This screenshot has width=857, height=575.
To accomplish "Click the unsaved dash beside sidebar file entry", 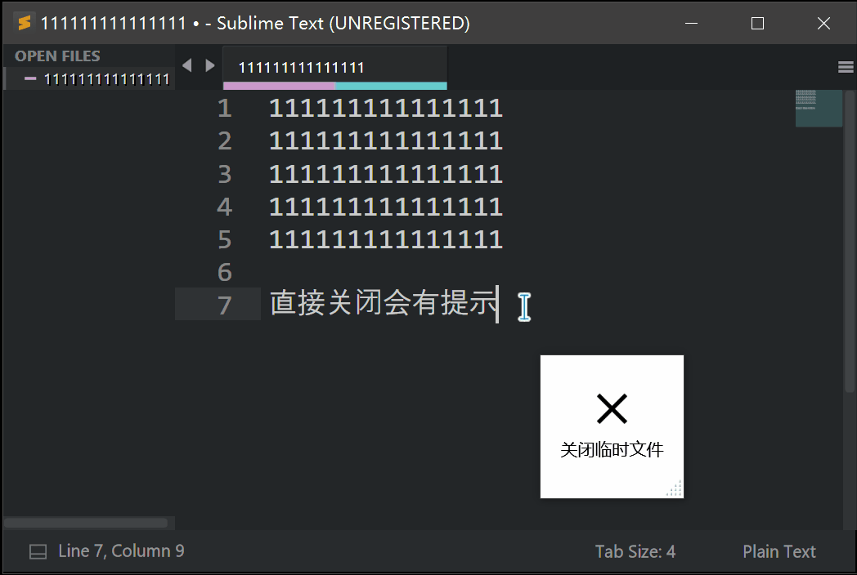I will click(30, 78).
